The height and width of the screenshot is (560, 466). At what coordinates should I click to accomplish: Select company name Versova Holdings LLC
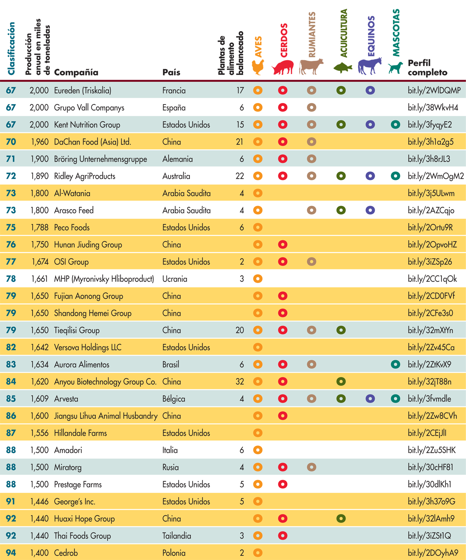(88, 347)
